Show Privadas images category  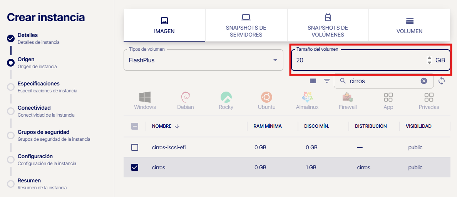(429, 101)
